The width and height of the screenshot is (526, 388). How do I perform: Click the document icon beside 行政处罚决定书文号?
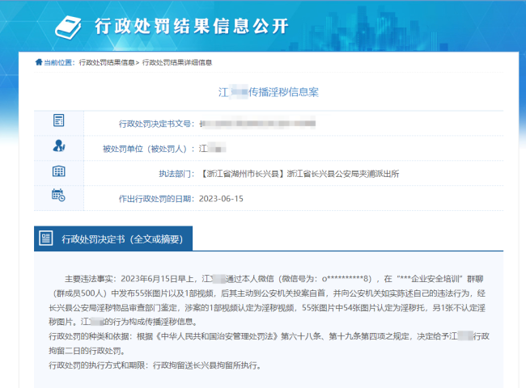(58, 121)
